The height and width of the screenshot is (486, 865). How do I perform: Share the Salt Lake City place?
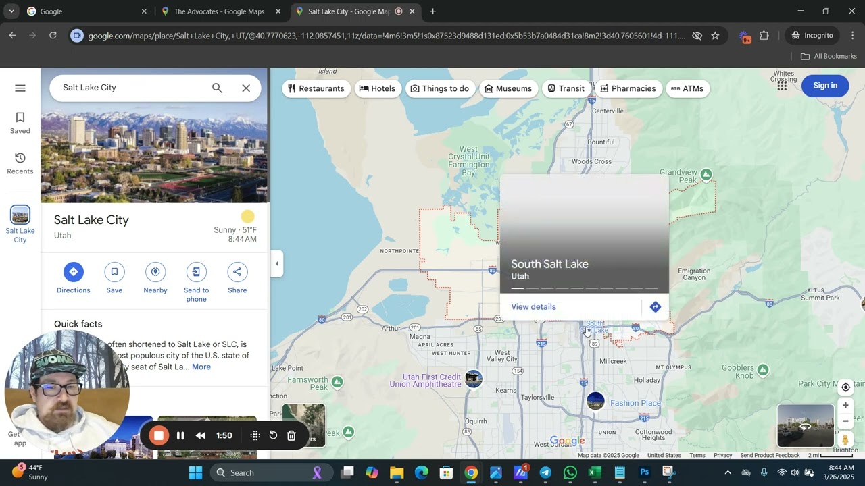(x=237, y=278)
